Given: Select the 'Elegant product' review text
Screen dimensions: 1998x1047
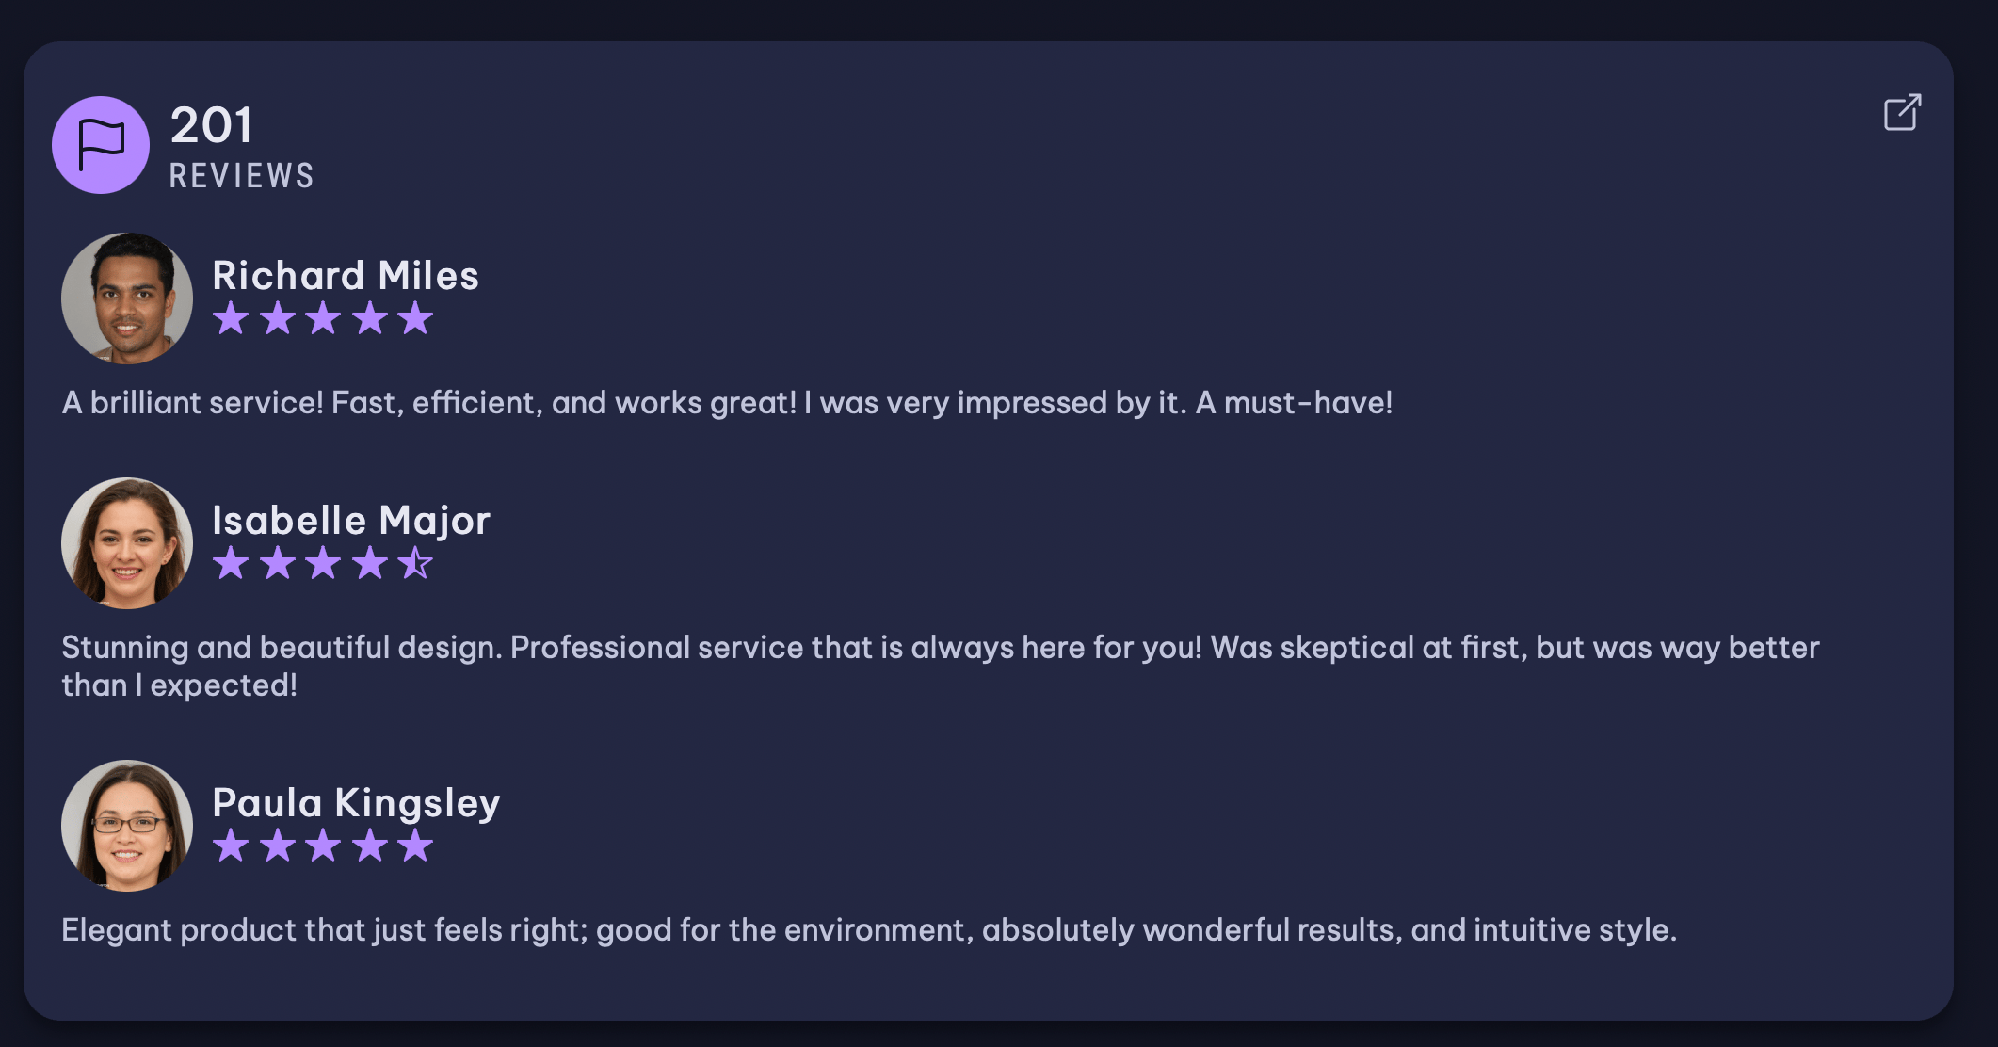Looking at the screenshot, I should point(869,930).
